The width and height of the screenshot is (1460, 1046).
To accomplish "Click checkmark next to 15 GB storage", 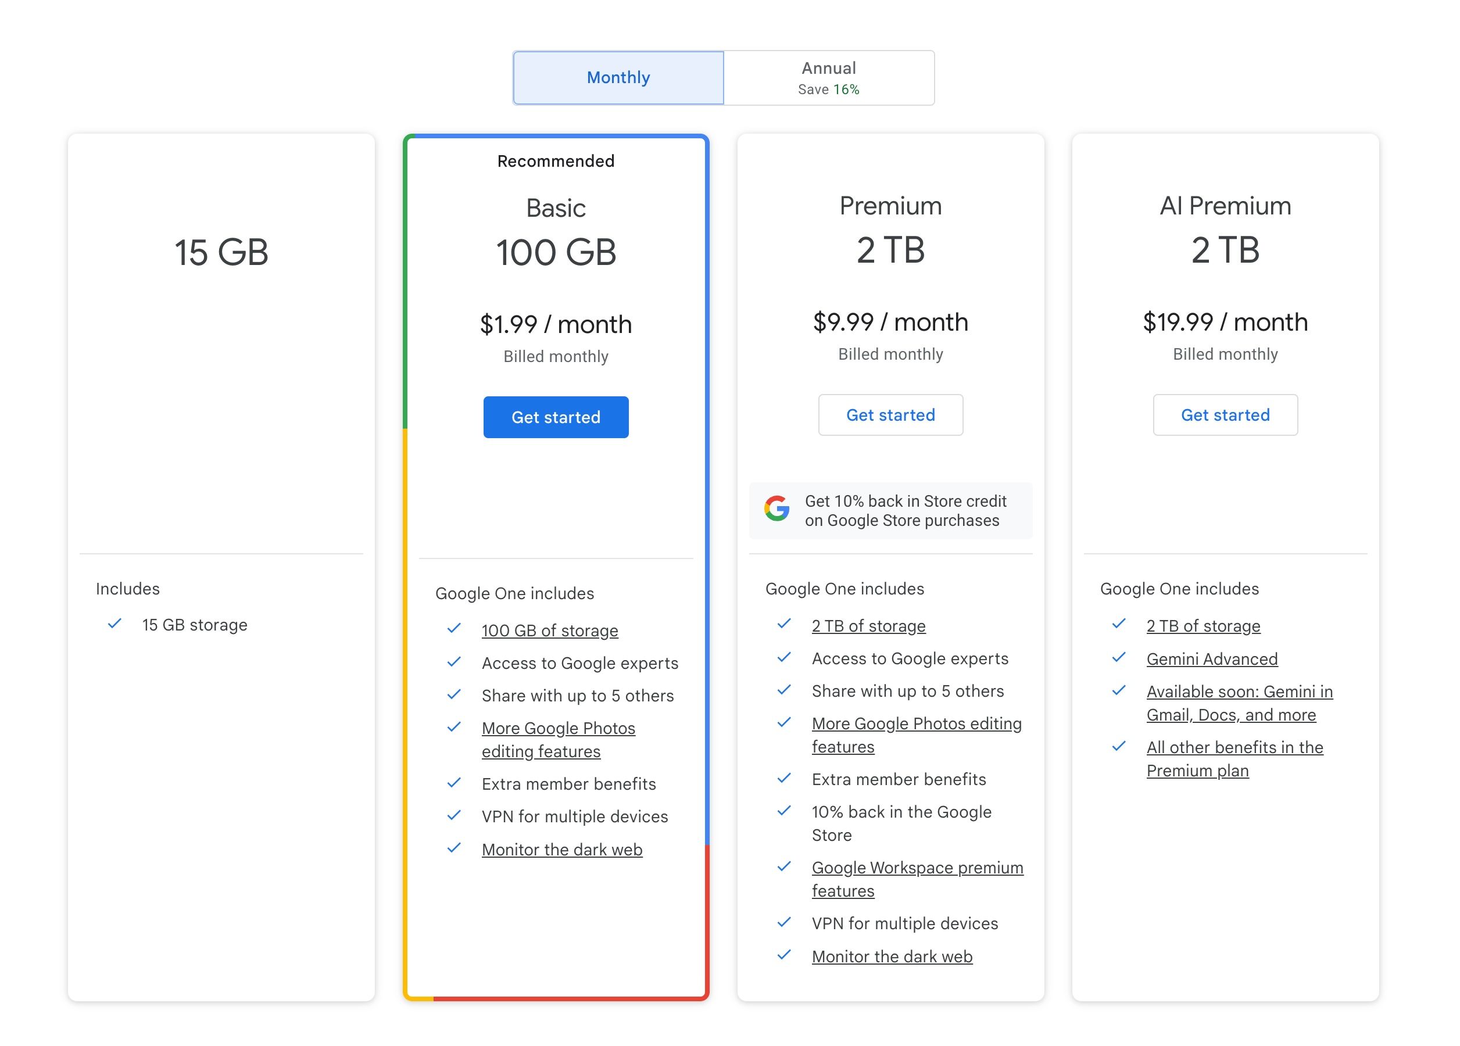I will [x=114, y=624].
